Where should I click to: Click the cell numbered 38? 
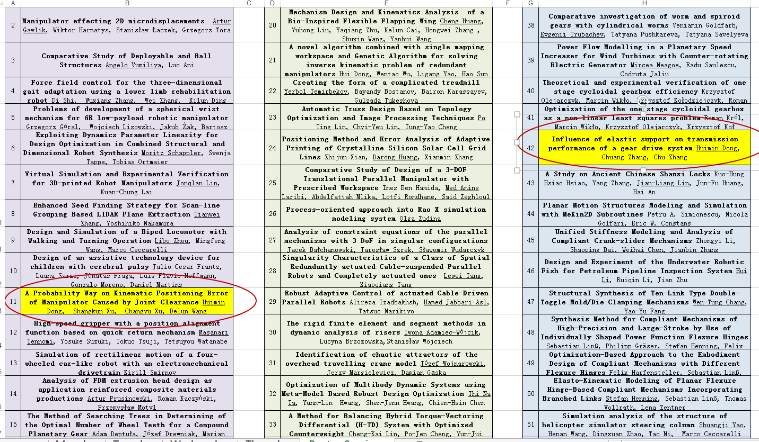coord(530,25)
